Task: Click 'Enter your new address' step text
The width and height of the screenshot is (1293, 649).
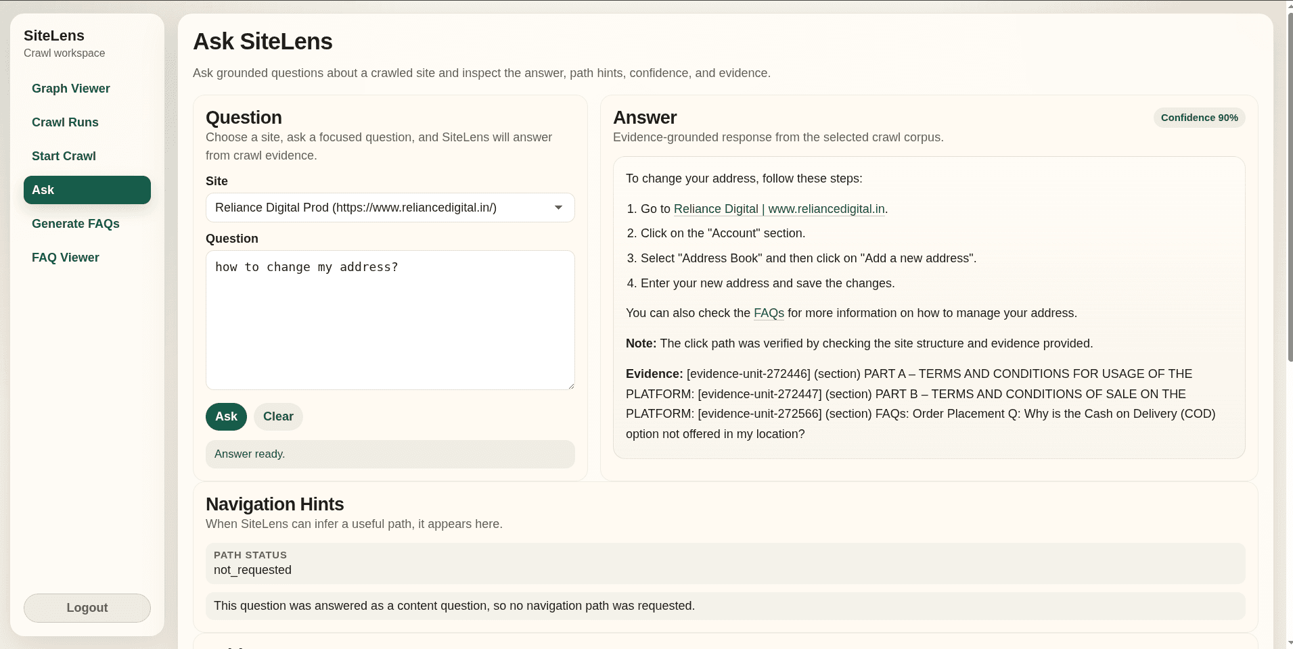Action: [767, 283]
